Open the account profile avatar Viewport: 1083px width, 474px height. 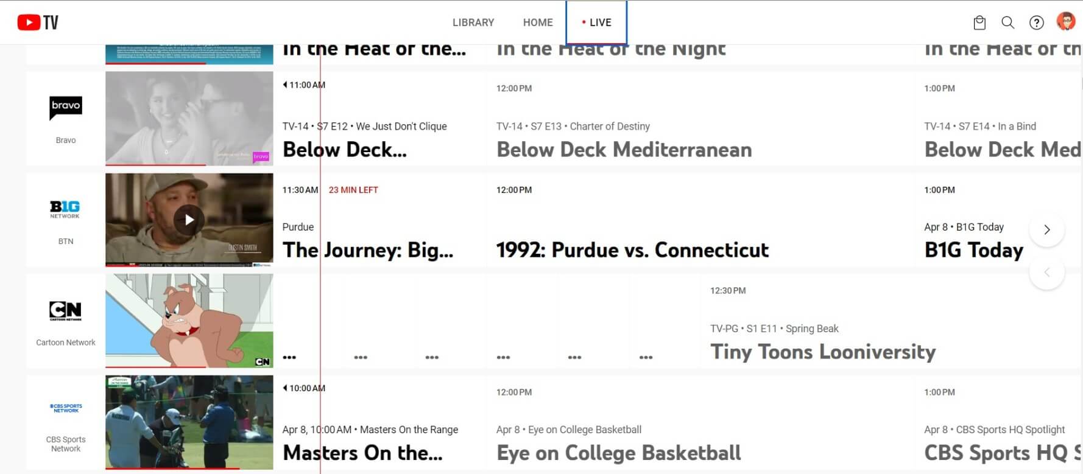pyautogui.click(x=1065, y=22)
